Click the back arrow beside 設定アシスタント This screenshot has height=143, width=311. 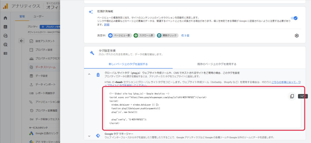pyautogui.click(x=22, y=41)
